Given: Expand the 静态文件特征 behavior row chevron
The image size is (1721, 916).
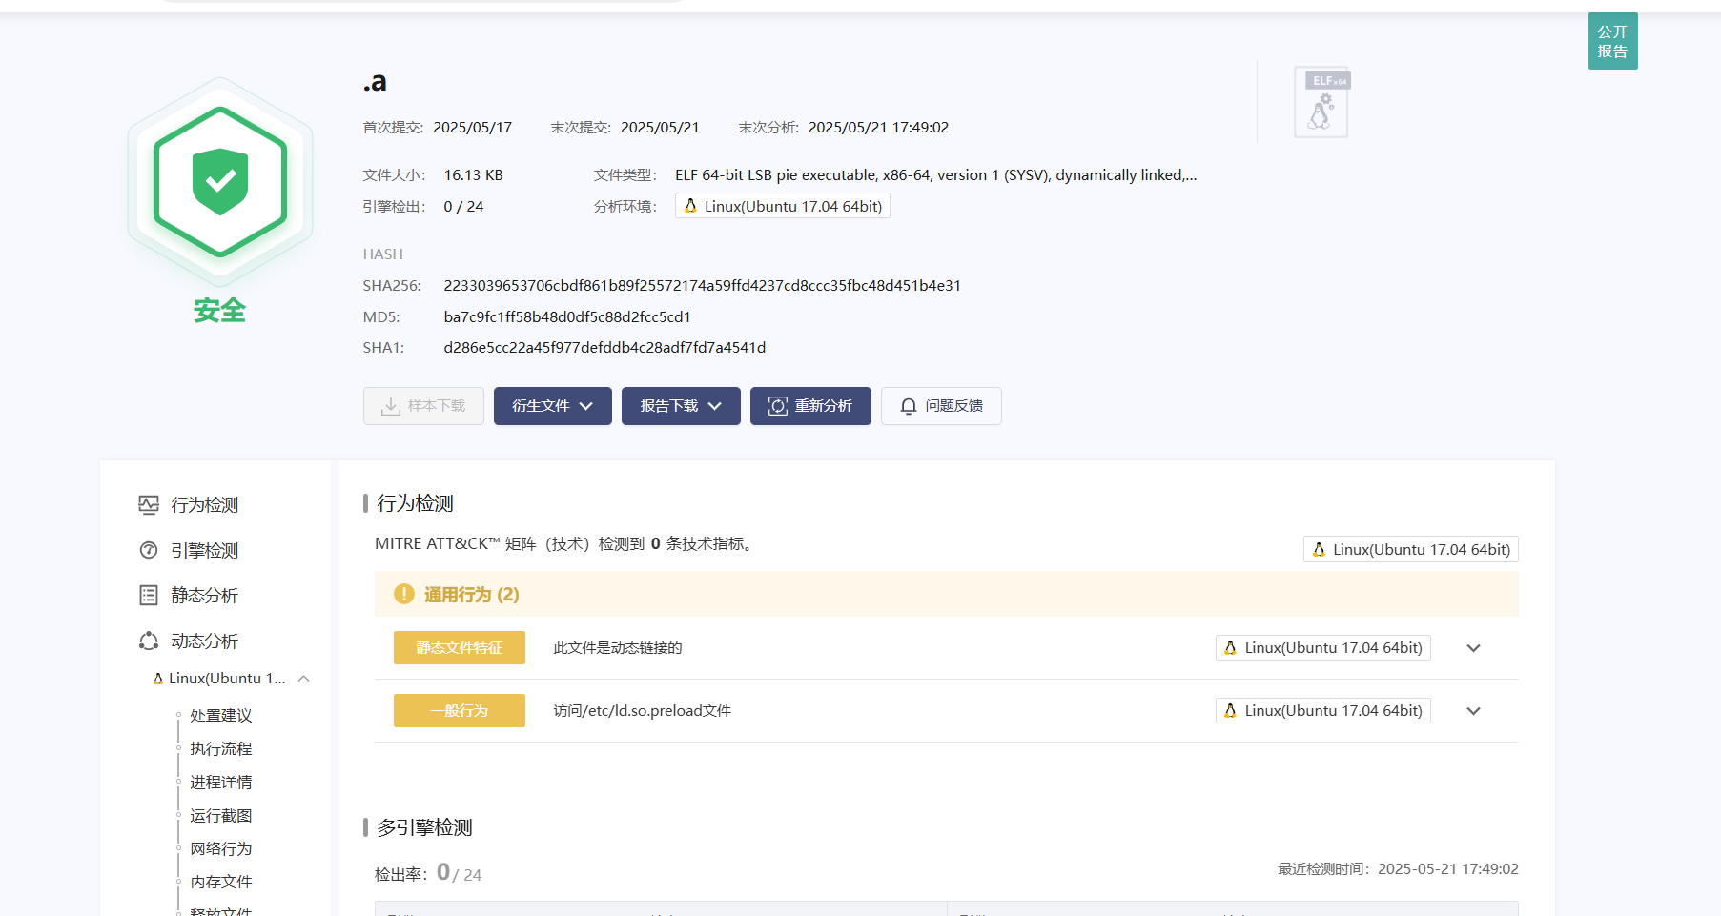Looking at the screenshot, I should coord(1473,648).
